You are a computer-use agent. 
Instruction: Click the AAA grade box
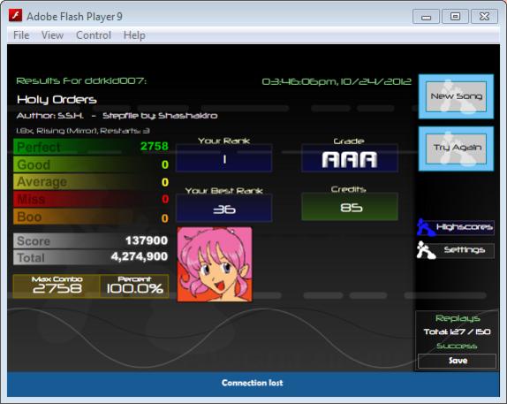350,158
